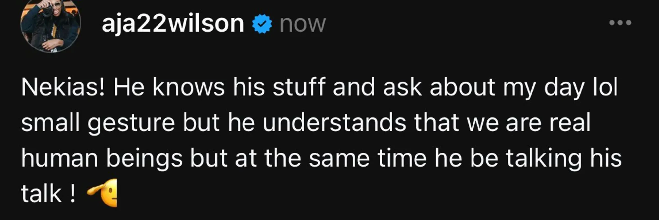This screenshot has width=659, height=220.
Task: Click the blue verified badge
Action: coord(262,24)
